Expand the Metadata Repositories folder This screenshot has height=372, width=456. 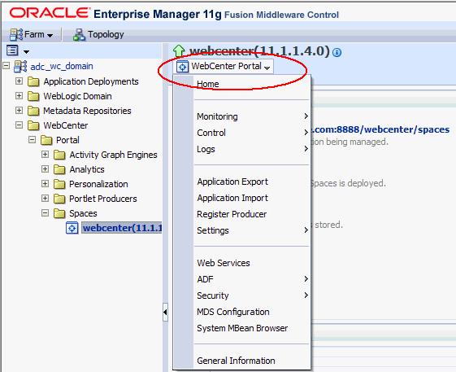click(x=19, y=110)
